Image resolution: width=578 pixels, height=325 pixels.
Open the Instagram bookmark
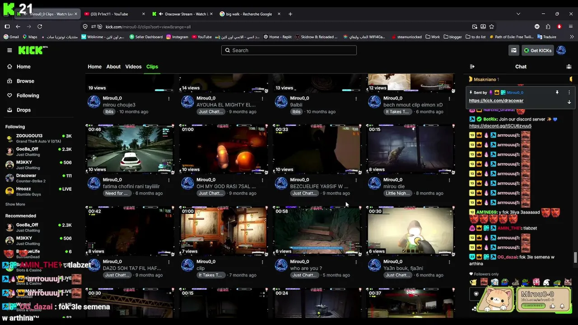[177, 37]
